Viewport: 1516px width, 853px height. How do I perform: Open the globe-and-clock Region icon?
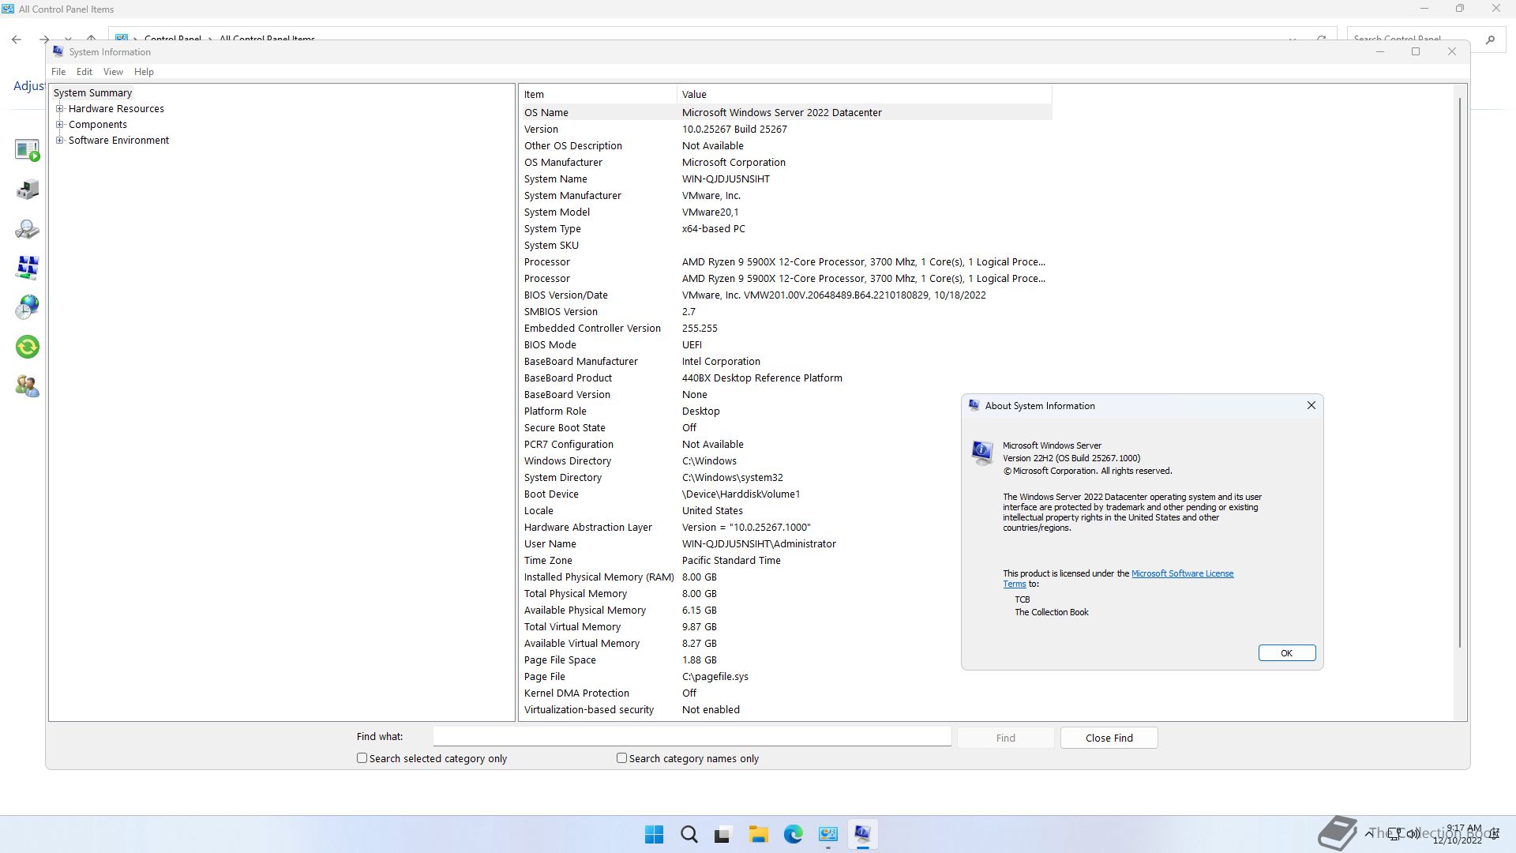pyautogui.click(x=27, y=306)
